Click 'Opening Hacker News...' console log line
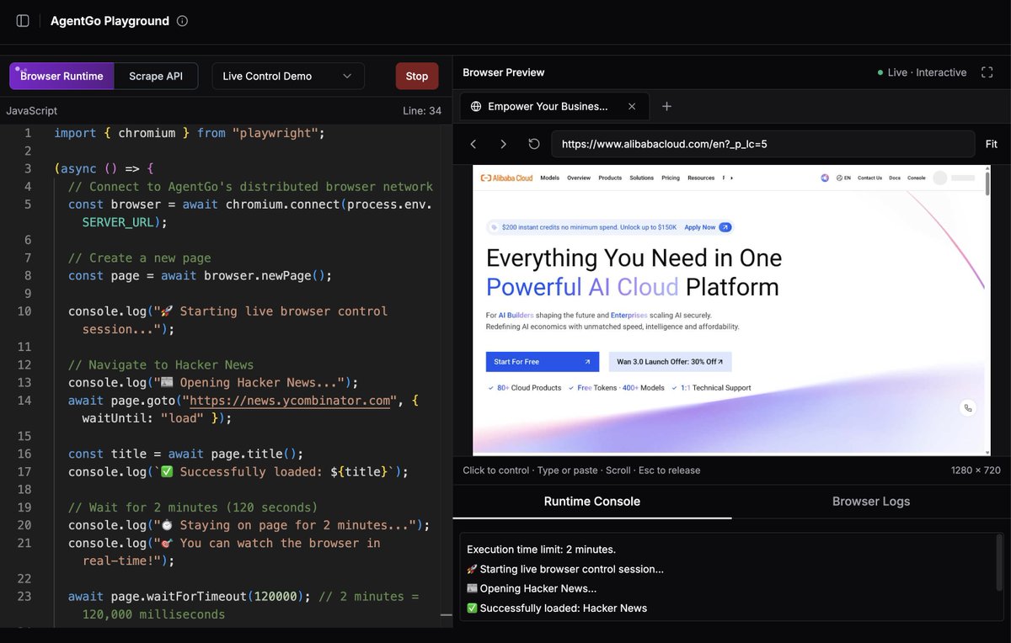Image resolution: width=1011 pixels, height=643 pixels. 532,588
